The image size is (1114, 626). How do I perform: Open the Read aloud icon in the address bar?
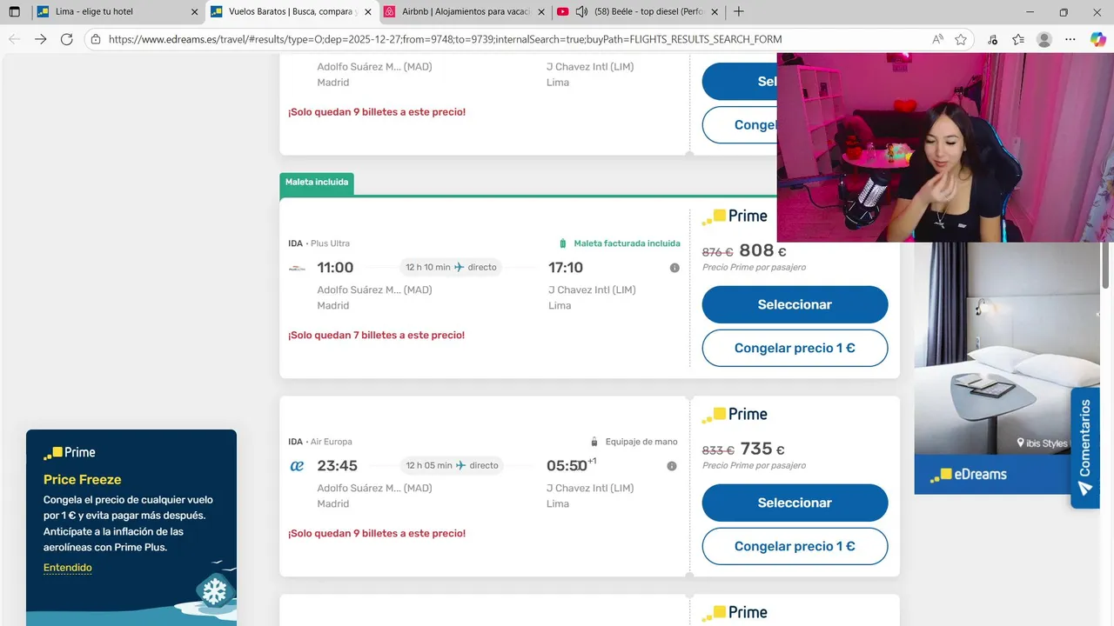point(937,39)
